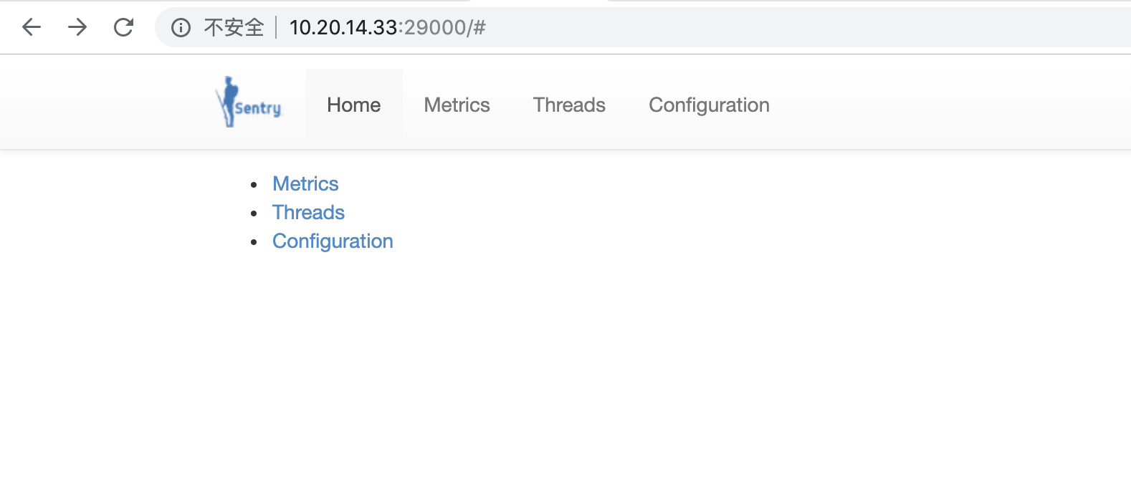Viewport: 1131px width, 490px height.
Task: Click empty navbar space left of Sentry logo
Action: tap(108, 105)
